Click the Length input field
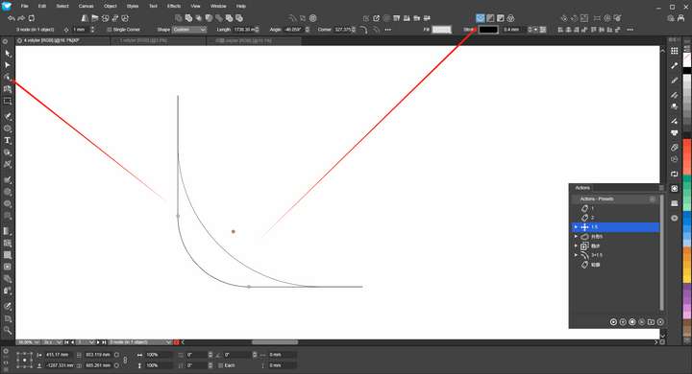Image resolution: width=692 pixels, height=374 pixels. [x=244, y=30]
